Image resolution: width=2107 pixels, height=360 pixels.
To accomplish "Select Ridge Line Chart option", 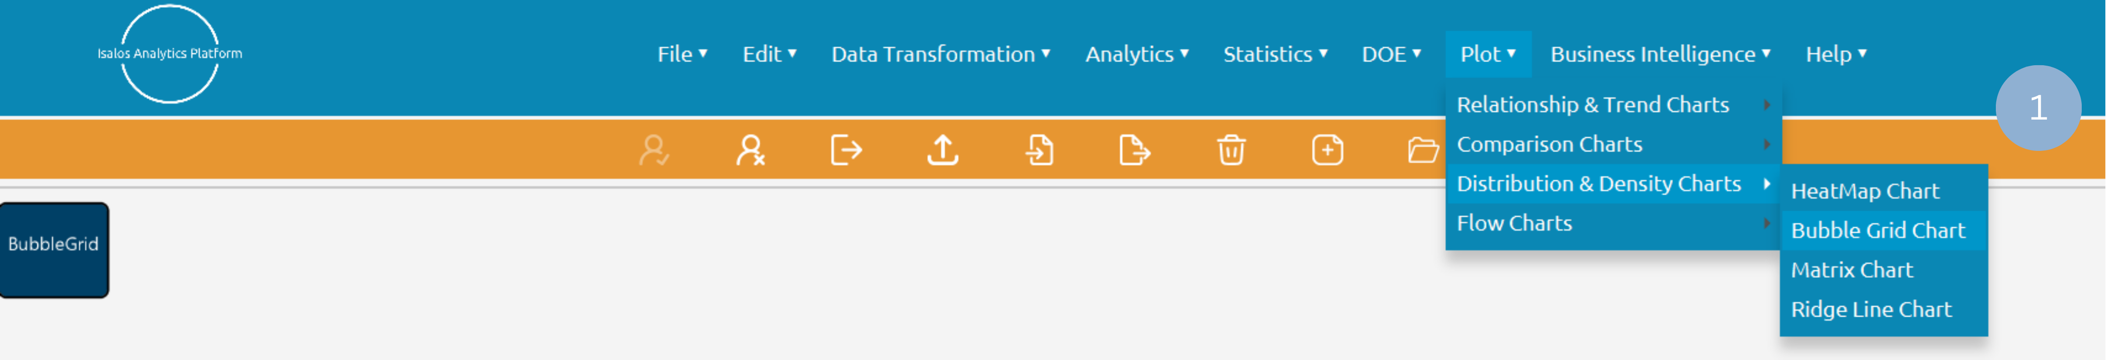I will (x=1871, y=310).
